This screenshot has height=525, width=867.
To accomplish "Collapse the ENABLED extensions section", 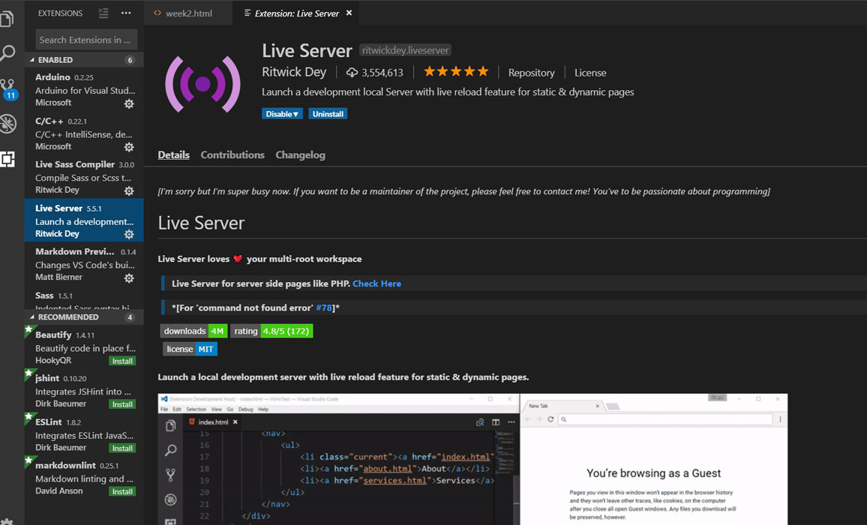I will point(84,60).
